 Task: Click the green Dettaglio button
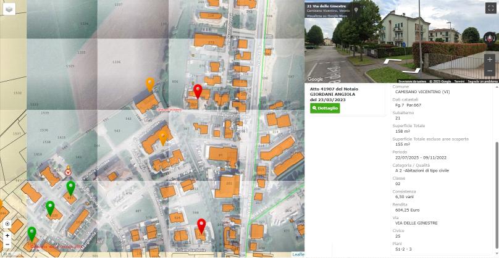click(x=325, y=108)
